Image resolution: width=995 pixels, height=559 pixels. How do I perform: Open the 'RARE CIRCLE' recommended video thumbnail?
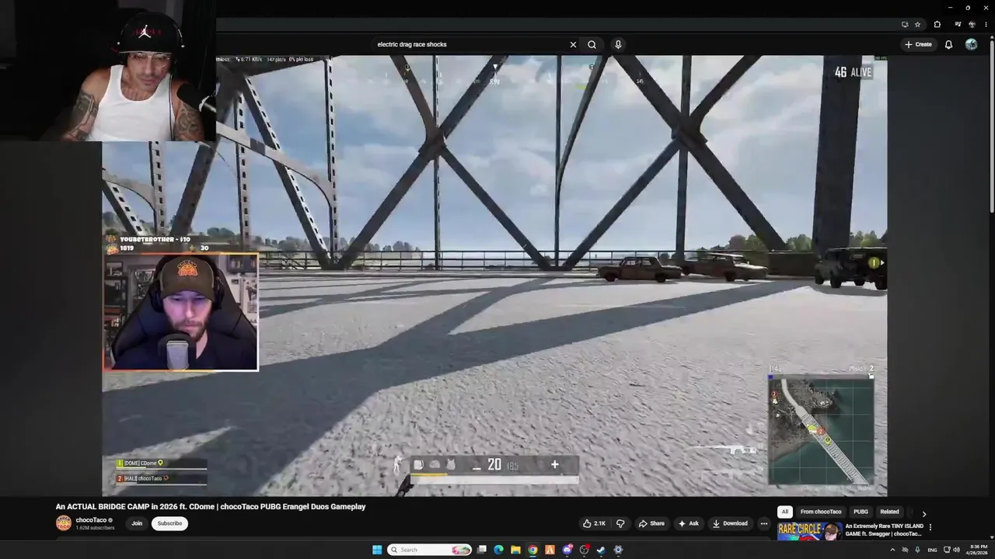tap(809, 530)
